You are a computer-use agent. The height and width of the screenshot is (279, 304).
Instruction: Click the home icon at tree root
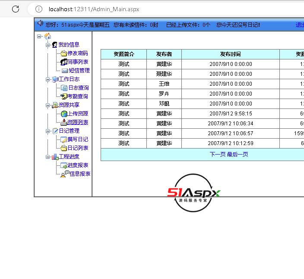47,36
